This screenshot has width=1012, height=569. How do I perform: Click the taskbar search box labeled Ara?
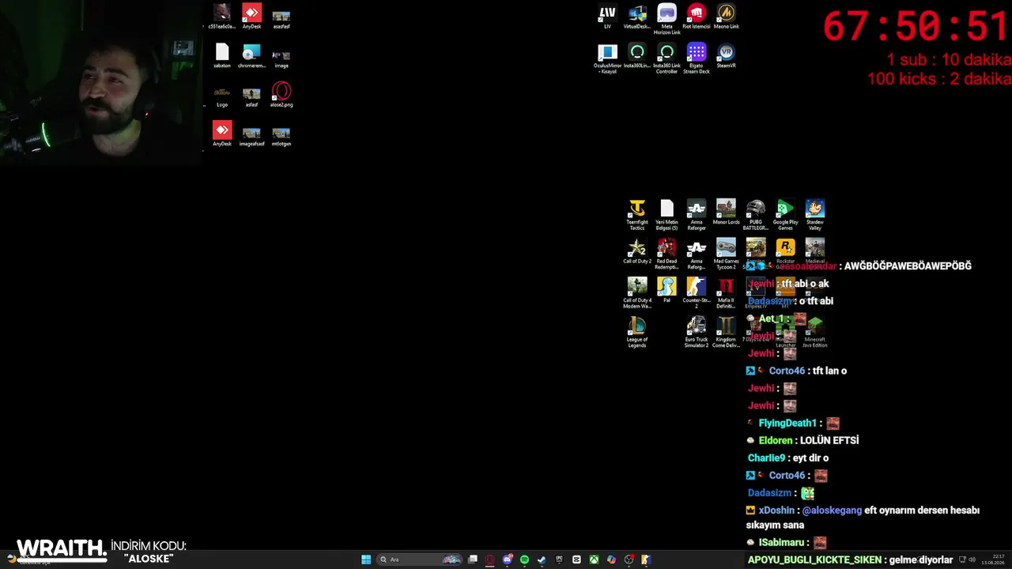click(420, 560)
